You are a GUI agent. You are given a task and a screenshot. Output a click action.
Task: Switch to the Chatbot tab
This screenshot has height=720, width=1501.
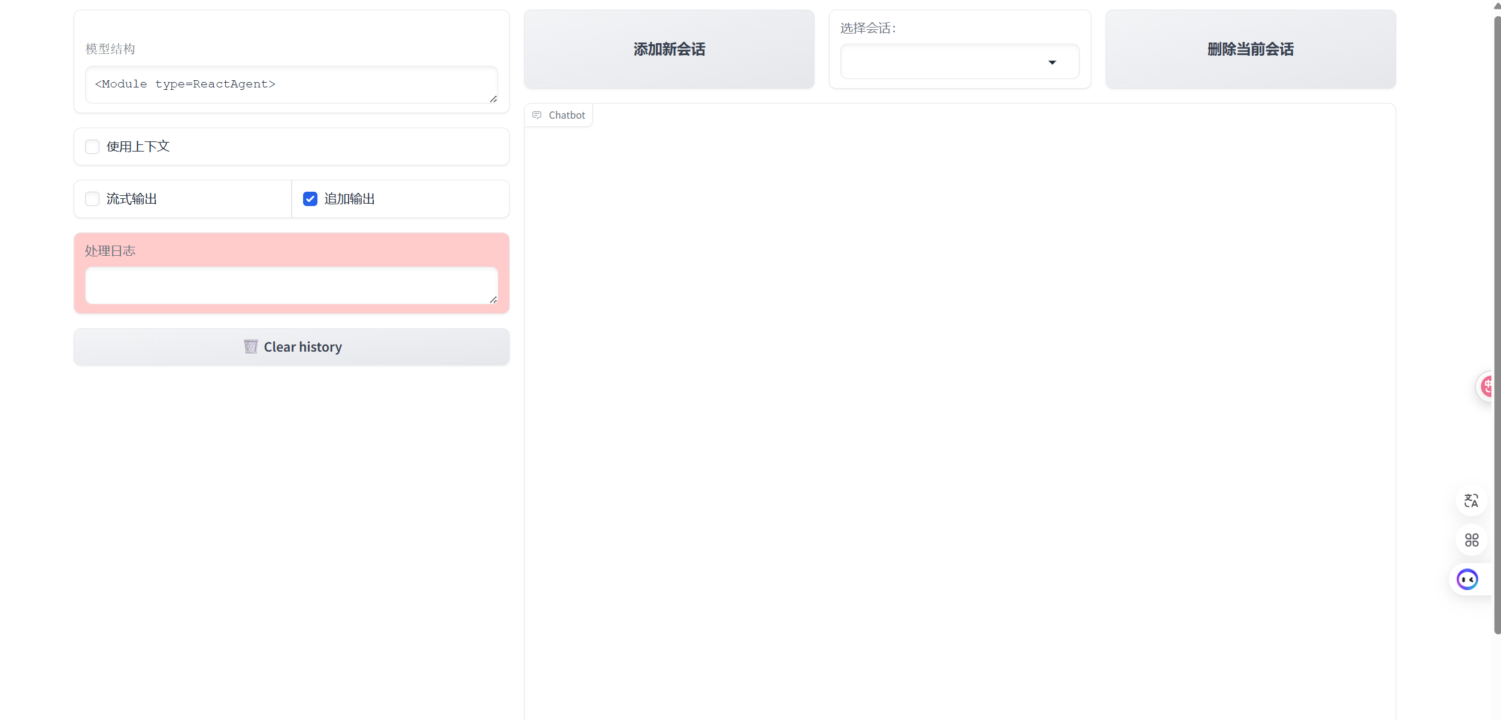pyautogui.click(x=558, y=114)
